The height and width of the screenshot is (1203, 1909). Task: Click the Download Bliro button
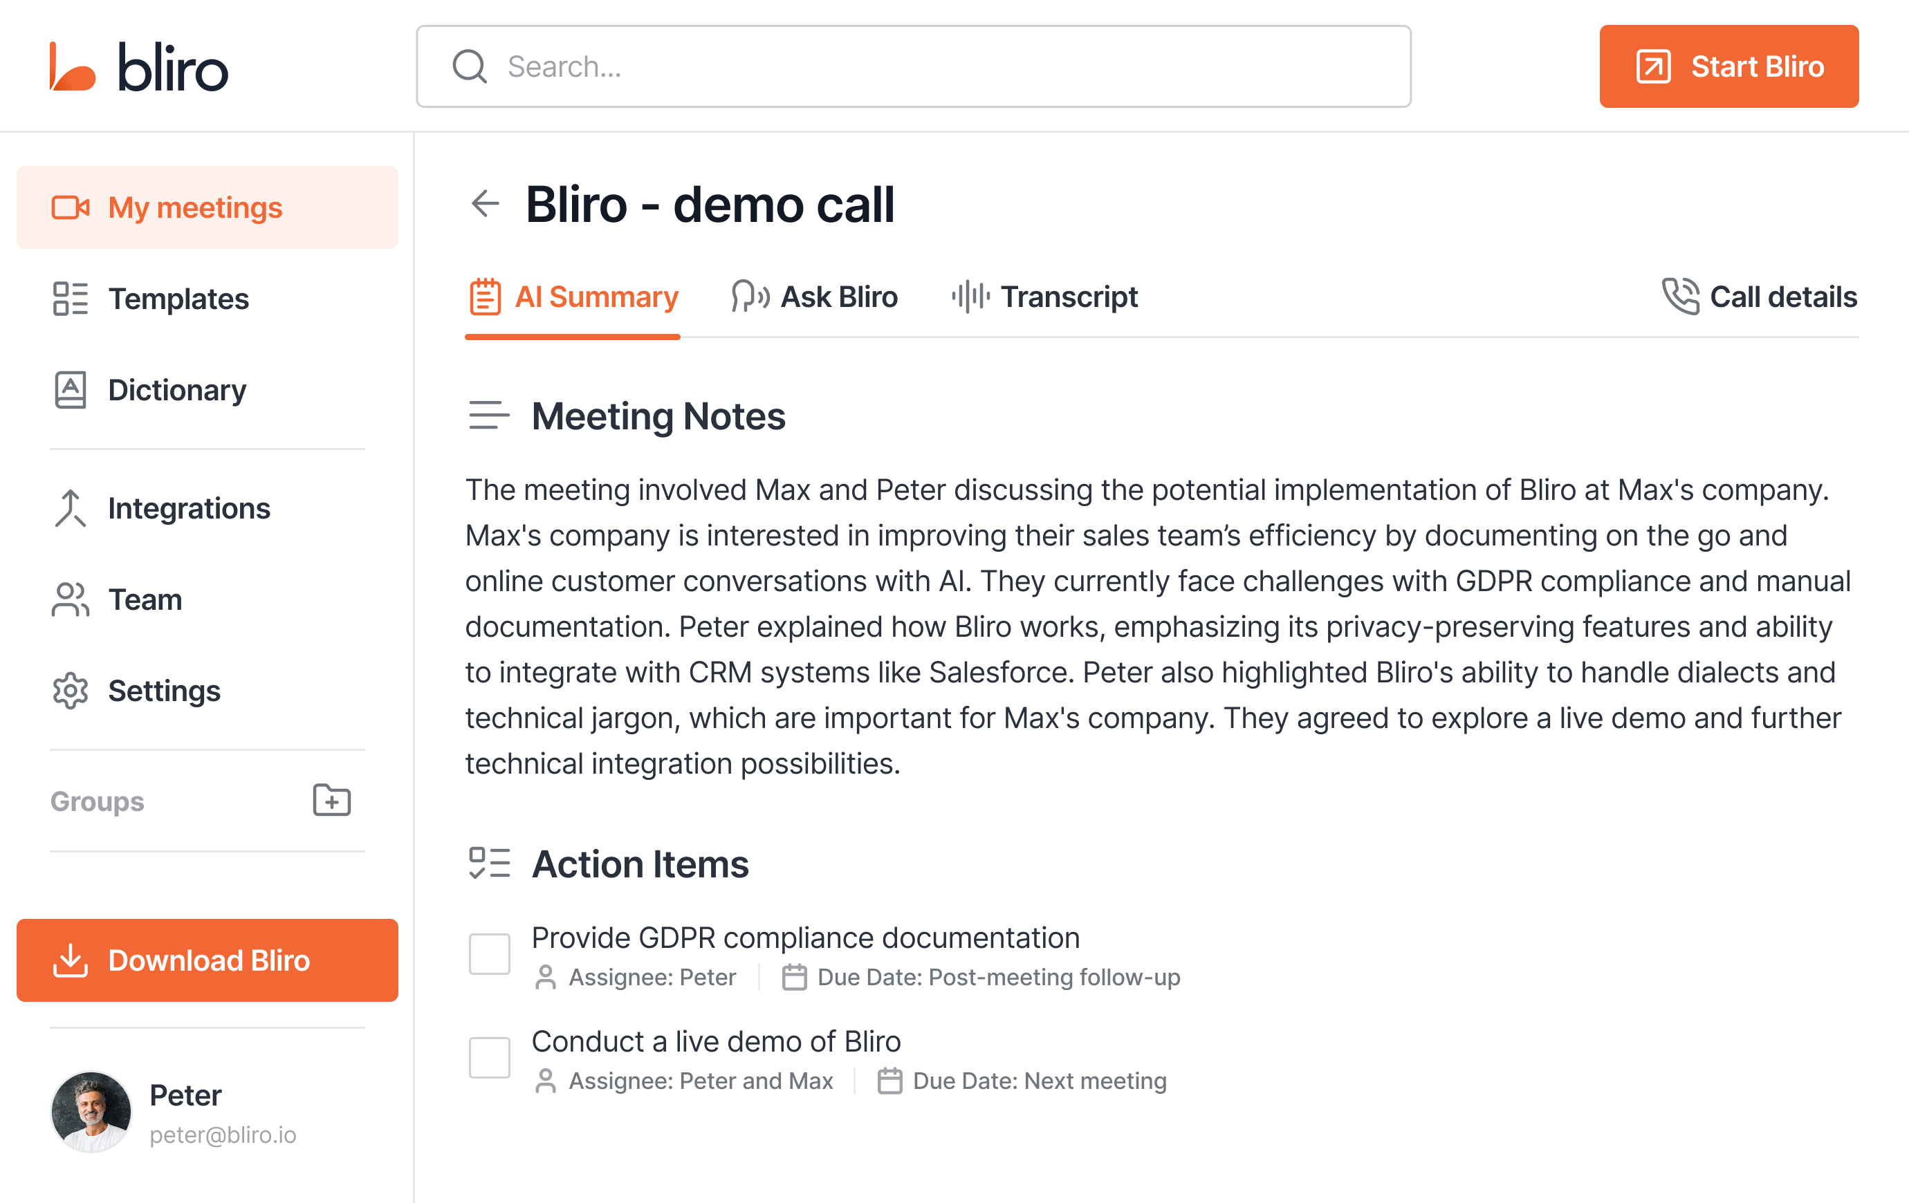(207, 960)
